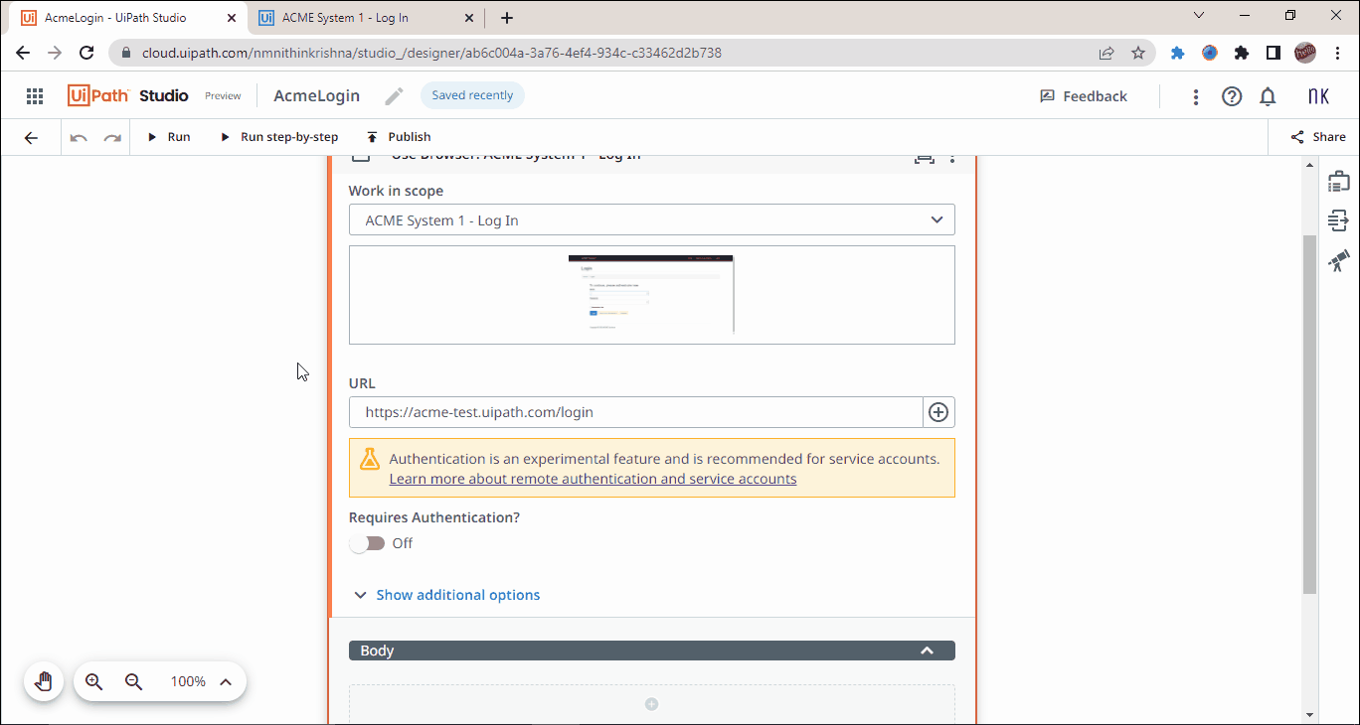
Task: Click the Chrome extensions puzzle icon
Action: (1242, 53)
